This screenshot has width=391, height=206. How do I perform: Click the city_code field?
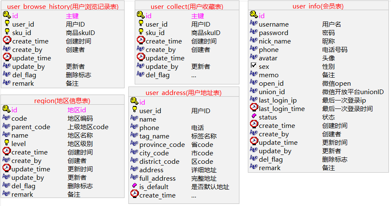tap(154, 153)
